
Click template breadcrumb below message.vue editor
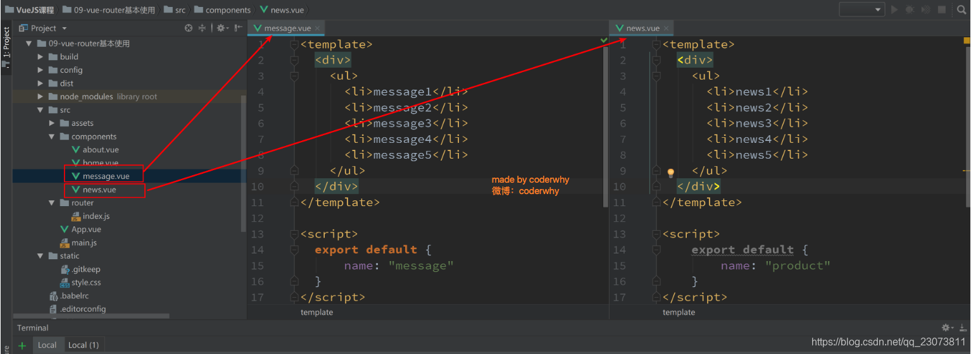pyautogui.click(x=316, y=312)
